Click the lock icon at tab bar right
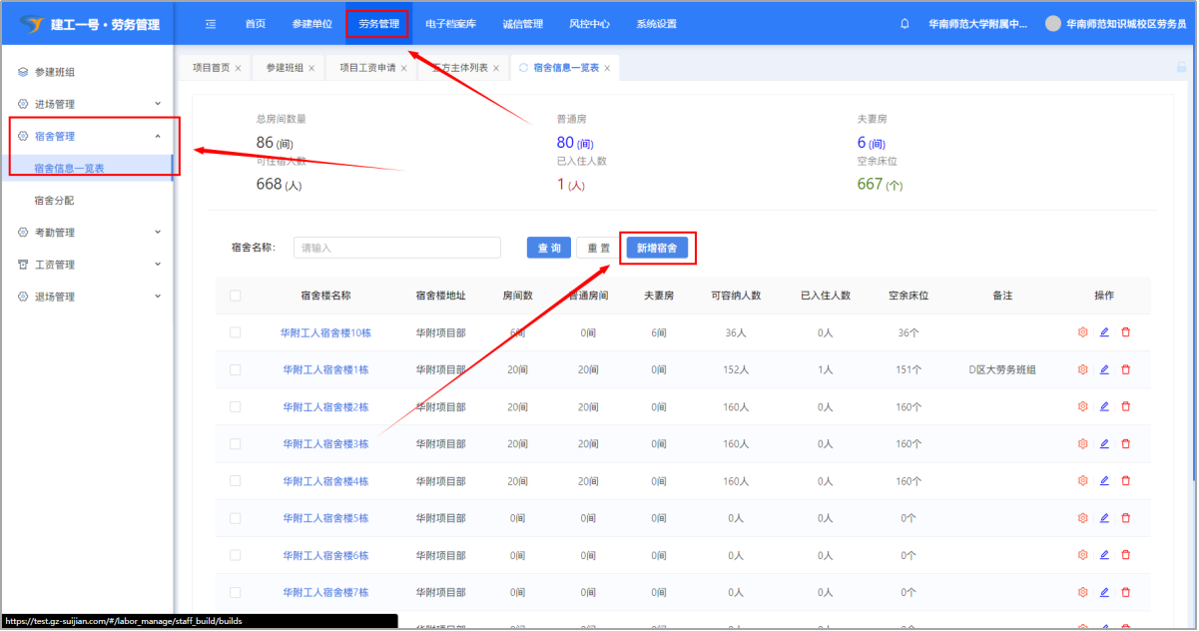Screen dimensions: 1199x631 (x=1181, y=68)
